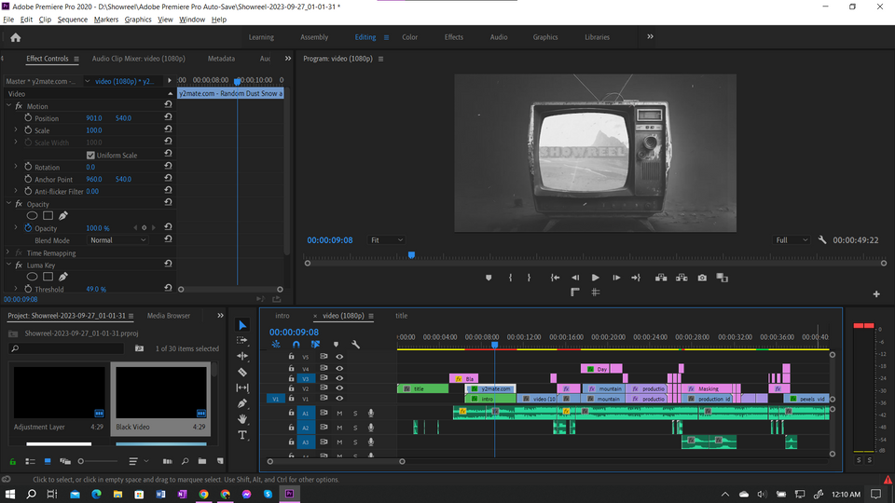Click the Home icon
This screenshot has width=895, height=503.
16,37
